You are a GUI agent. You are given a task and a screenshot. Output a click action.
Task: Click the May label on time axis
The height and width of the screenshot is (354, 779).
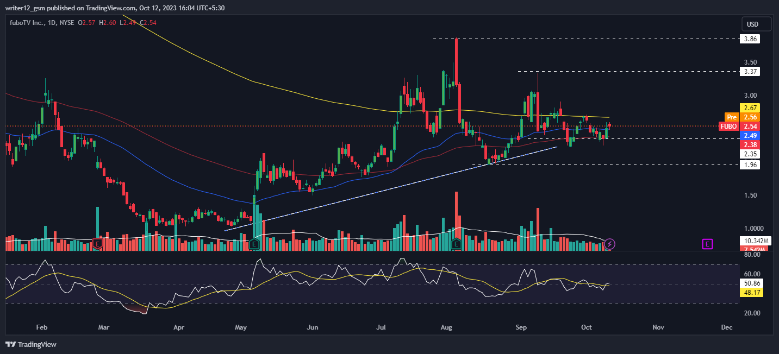point(241,327)
